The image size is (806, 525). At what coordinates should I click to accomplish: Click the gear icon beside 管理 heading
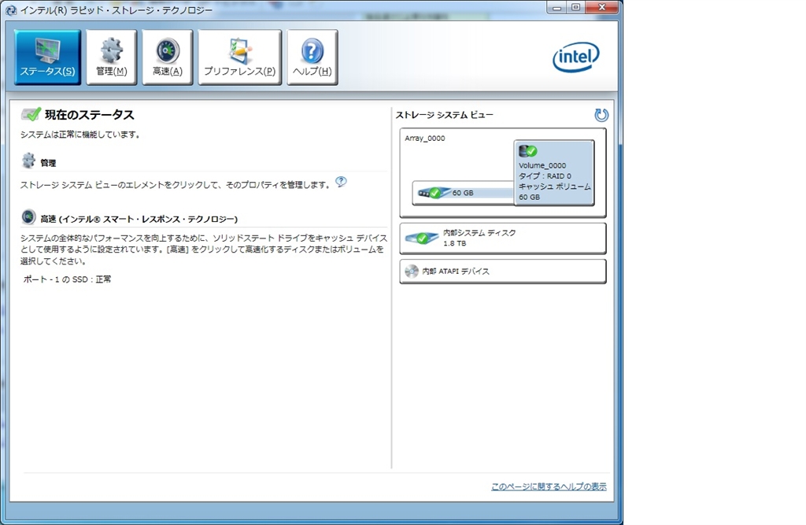(x=29, y=161)
